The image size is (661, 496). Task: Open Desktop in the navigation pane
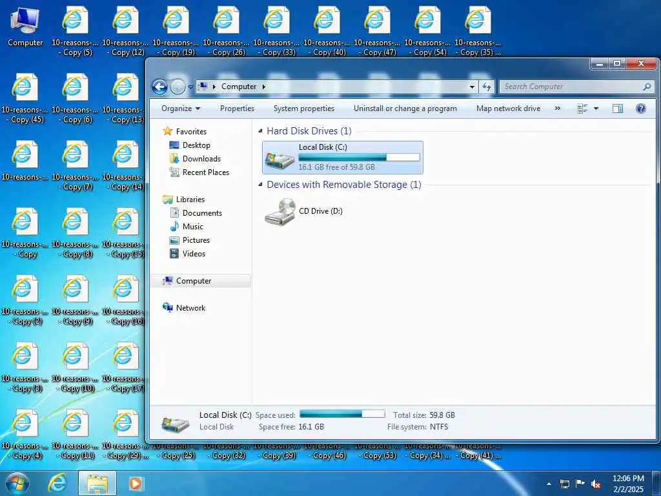coord(190,145)
